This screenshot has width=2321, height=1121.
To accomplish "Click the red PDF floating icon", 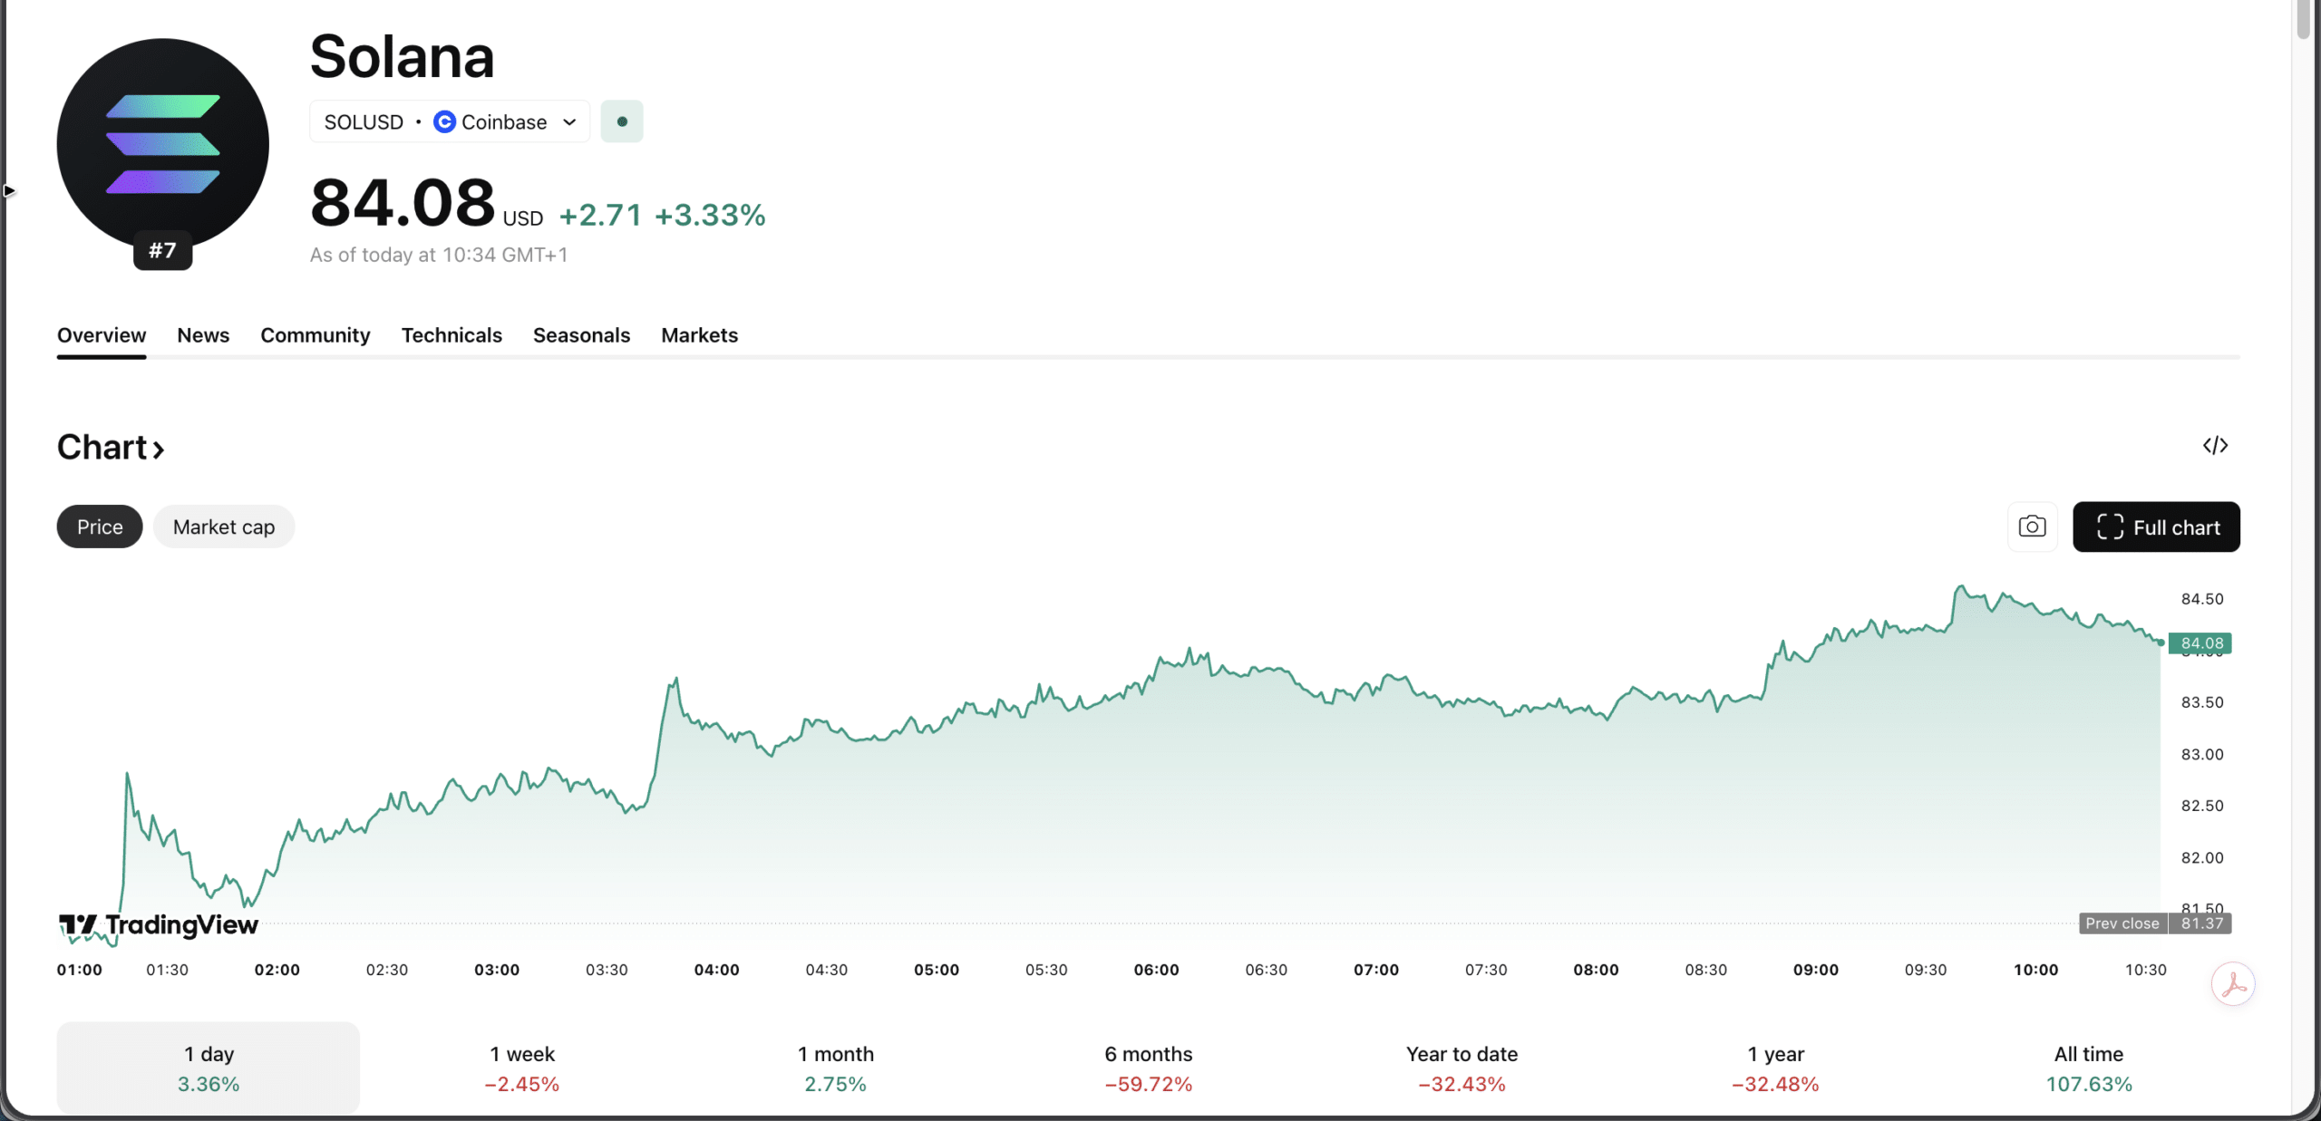I will [x=2233, y=984].
